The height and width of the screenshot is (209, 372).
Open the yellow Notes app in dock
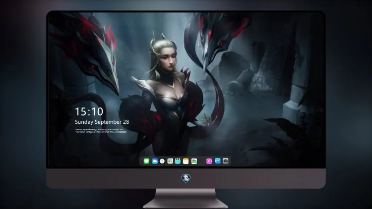[x=186, y=161]
